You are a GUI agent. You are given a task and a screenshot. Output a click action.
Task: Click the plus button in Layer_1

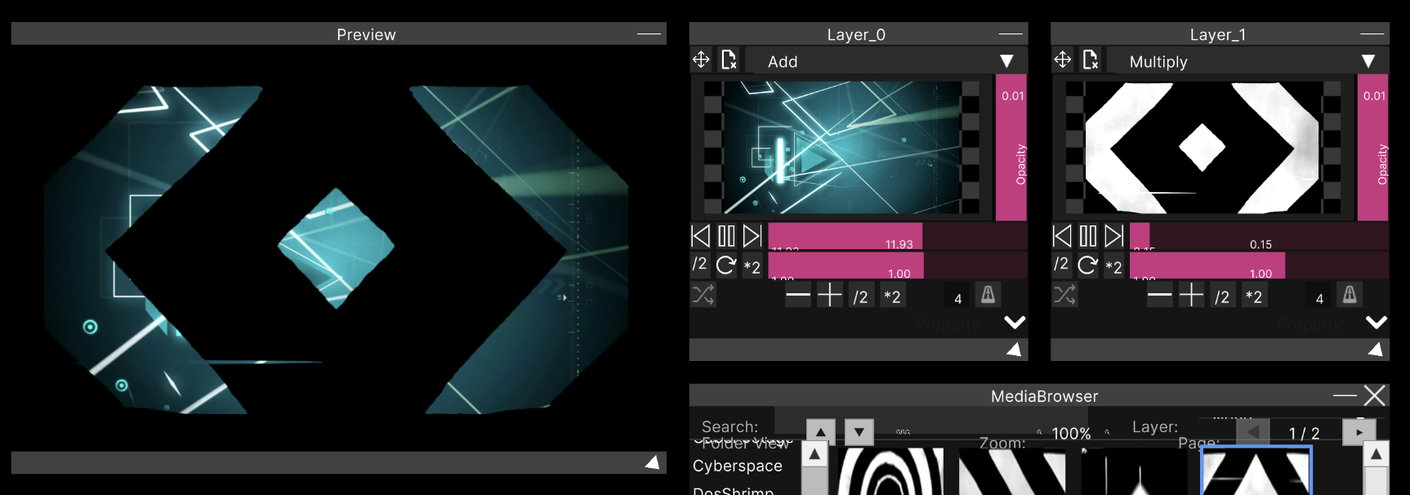[x=1191, y=295]
